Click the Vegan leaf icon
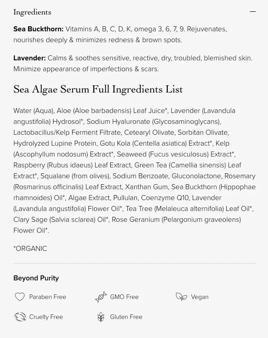The image size is (268, 338). tap(181, 297)
